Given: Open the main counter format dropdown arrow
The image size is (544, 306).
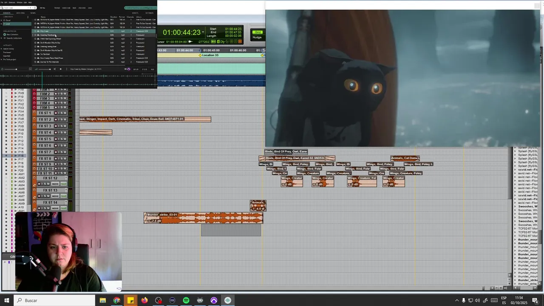Looking at the screenshot, I should [x=203, y=32].
